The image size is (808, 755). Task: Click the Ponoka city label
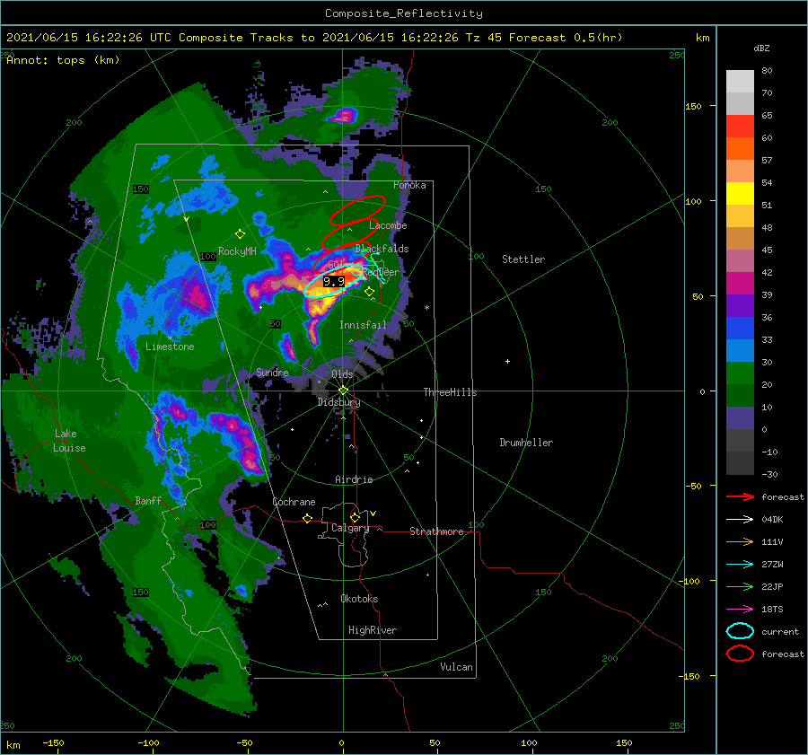409,185
